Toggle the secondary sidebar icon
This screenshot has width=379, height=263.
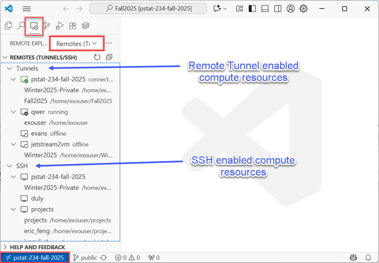(278, 9)
